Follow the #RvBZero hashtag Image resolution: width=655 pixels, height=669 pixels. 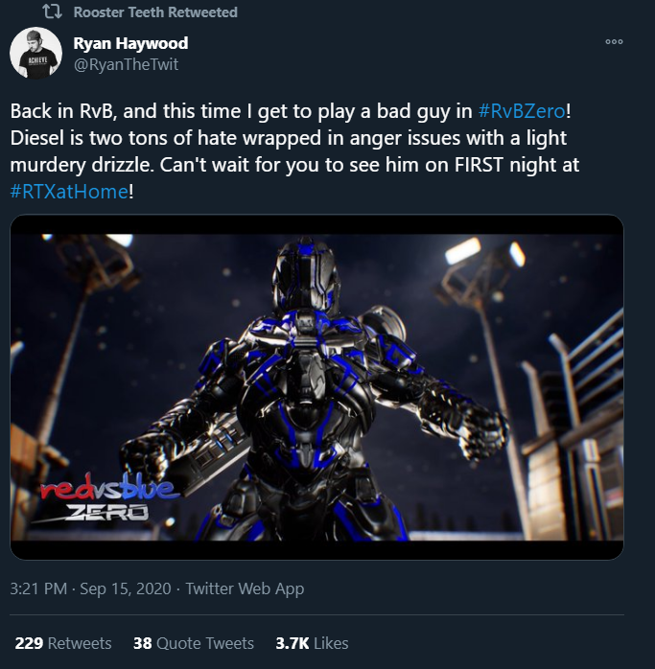pyautogui.click(x=522, y=111)
